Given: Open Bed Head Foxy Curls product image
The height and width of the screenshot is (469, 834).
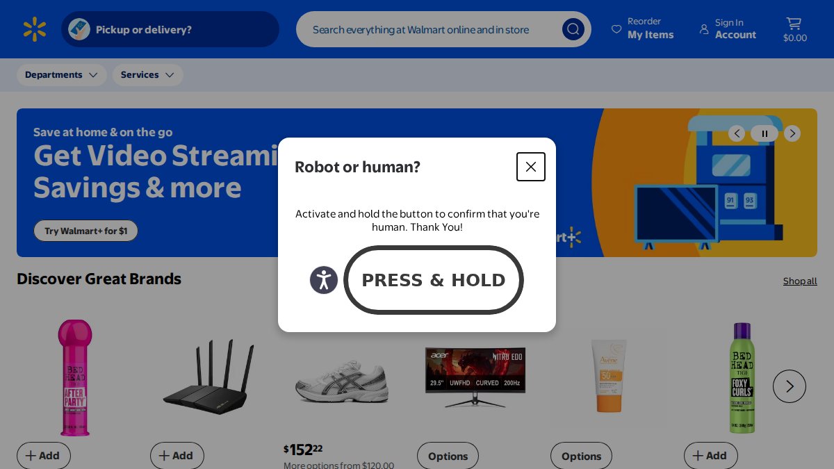Looking at the screenshot, I should 742,378.
